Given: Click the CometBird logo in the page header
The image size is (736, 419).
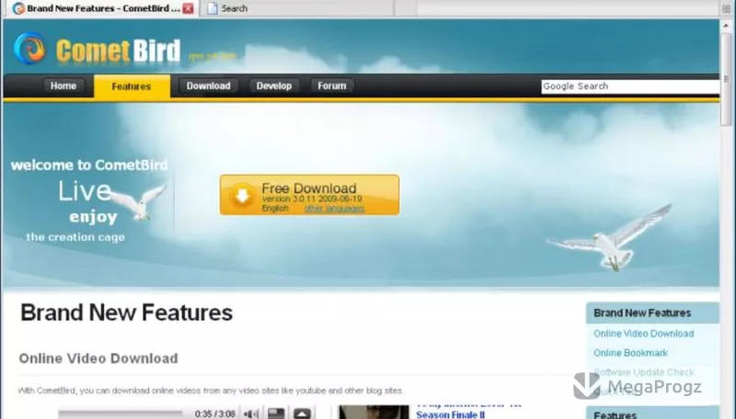Looking at the screenshot, I should pos(98,50).
